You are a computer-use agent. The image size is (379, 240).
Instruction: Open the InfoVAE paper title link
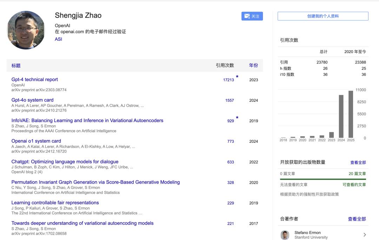click(x=87, y=121)
